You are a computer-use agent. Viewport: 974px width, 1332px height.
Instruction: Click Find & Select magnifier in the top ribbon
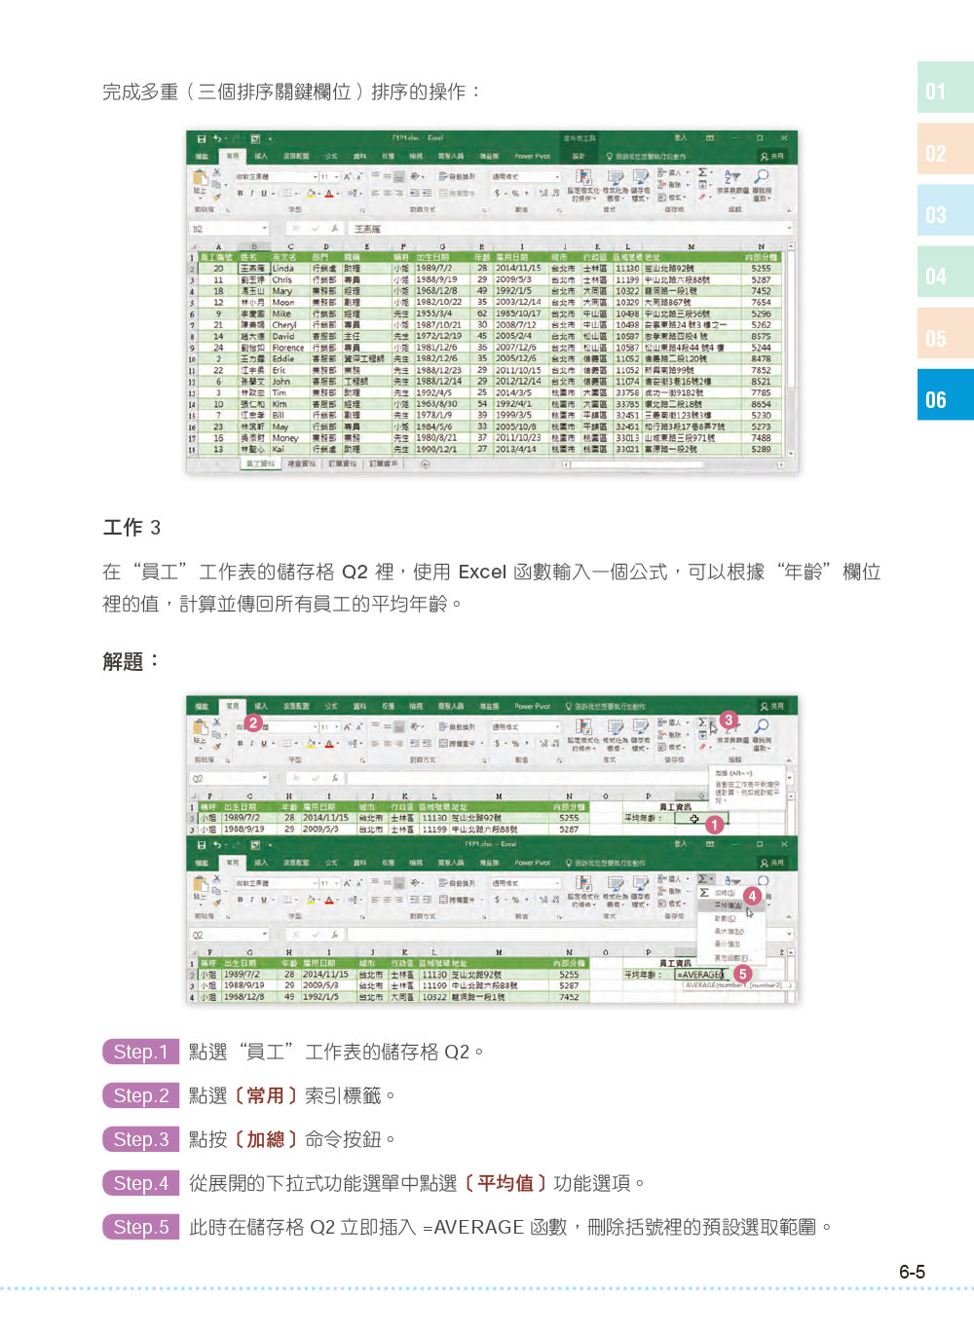(762, 180)
